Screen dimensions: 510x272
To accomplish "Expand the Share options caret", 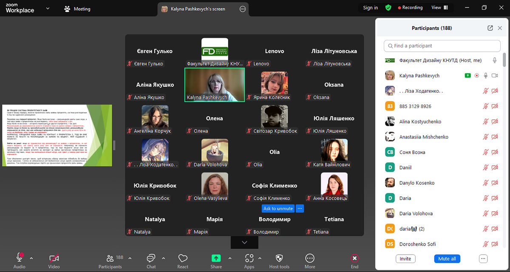I will [230, 258].
